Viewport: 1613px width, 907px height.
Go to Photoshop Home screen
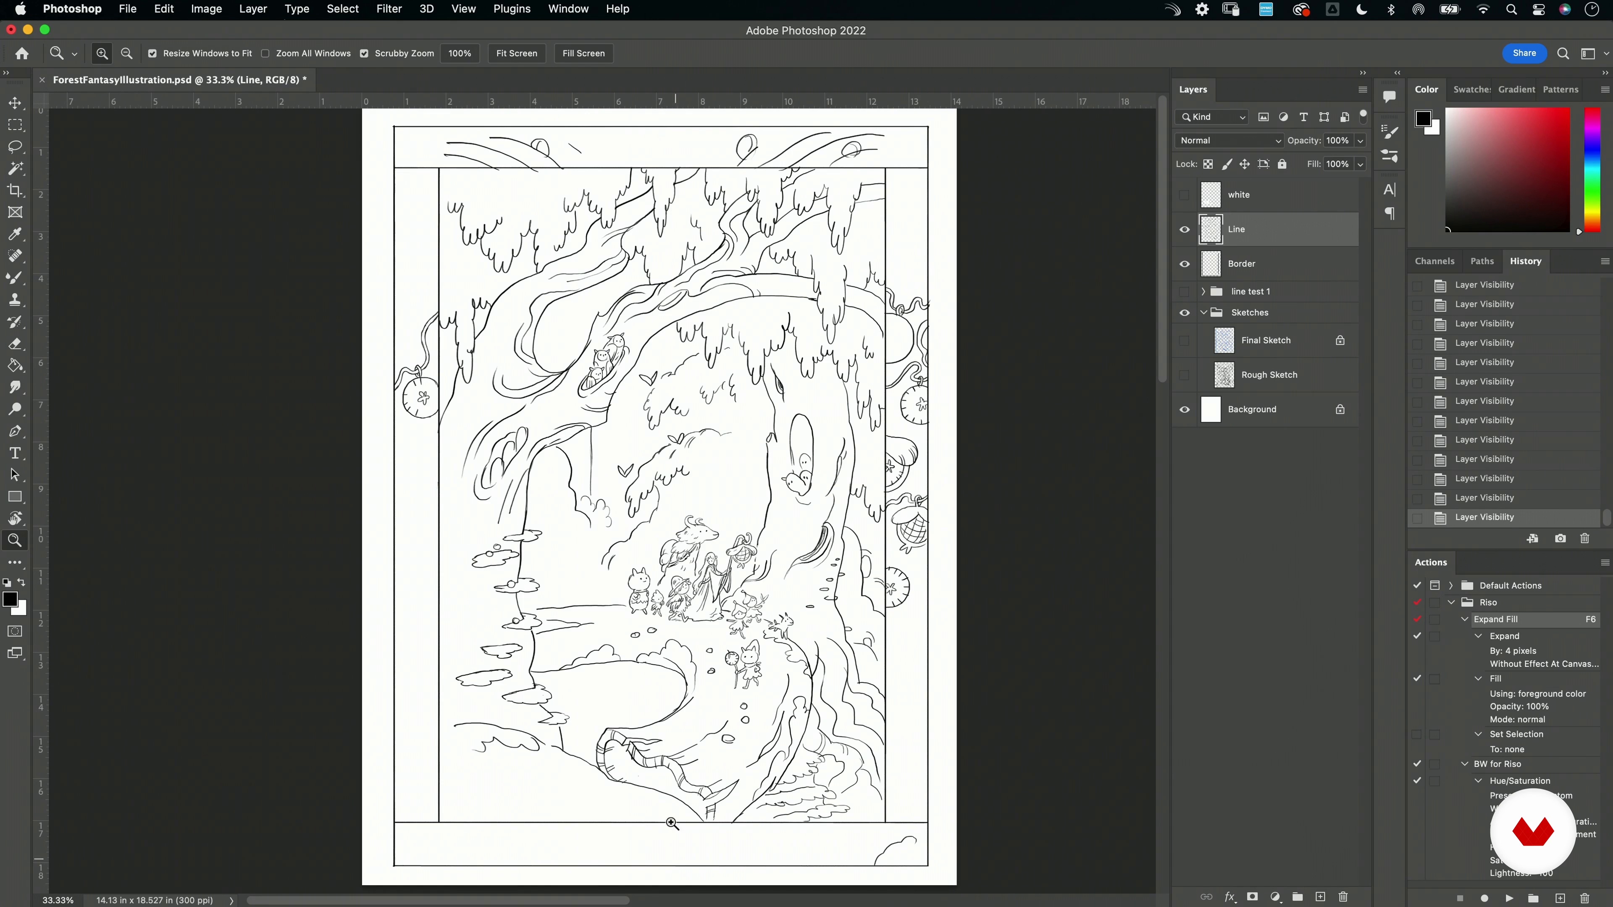tap(22, 53)
